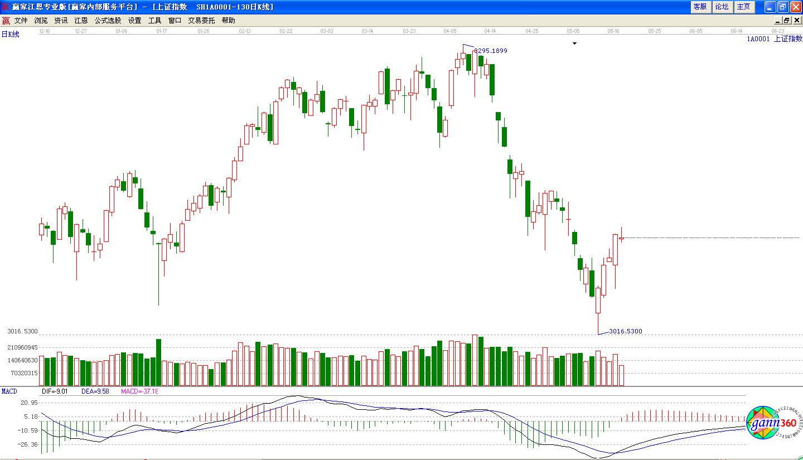Click the 12-16 date on time axis

(x=45, y=31)
